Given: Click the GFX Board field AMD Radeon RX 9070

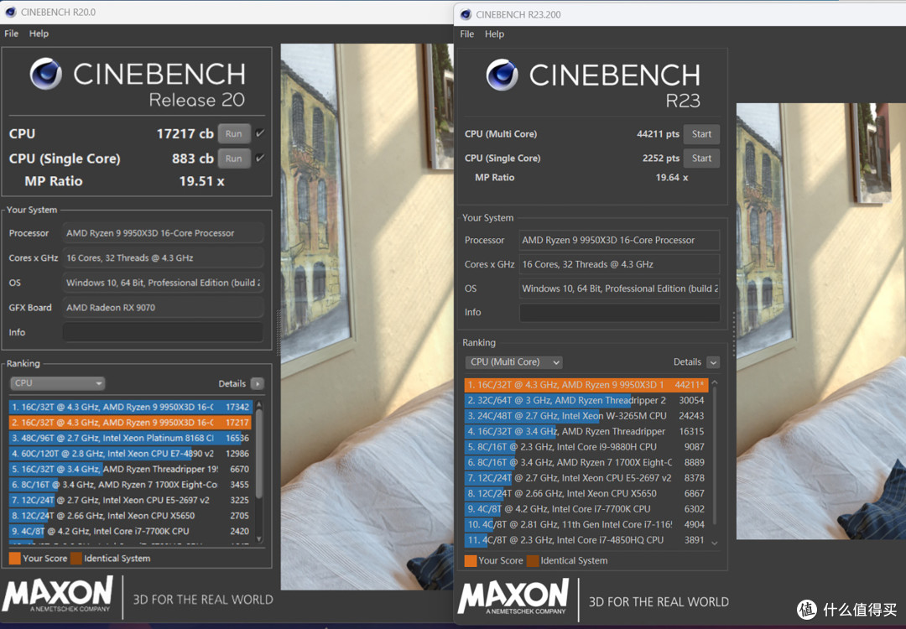Looking at the screenshot, I should [x=163, y=308].
